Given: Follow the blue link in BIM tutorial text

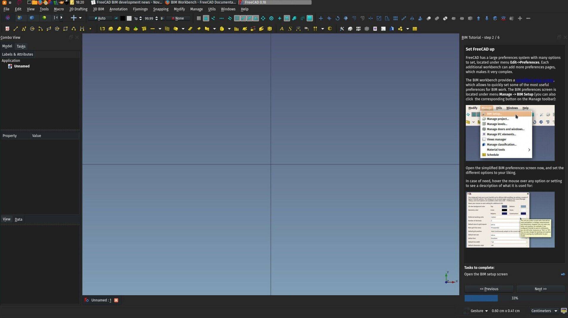Looking at the screenshot, I should pos(534,80).
